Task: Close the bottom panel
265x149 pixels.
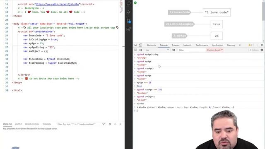Action: pyautogui.click(x=120, y=124)
